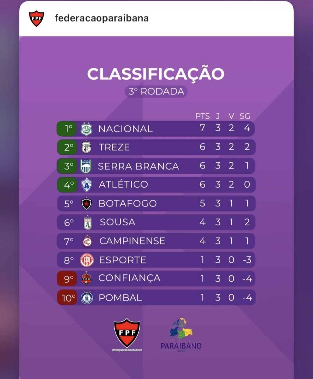Tap the federacaoparaibana profile avatar

(37, 18)
